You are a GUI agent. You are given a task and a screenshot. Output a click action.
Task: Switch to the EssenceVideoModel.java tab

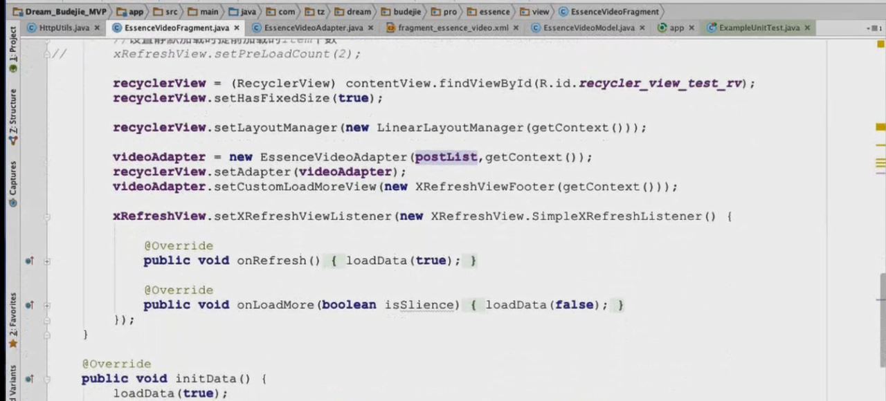click(588, 28)
